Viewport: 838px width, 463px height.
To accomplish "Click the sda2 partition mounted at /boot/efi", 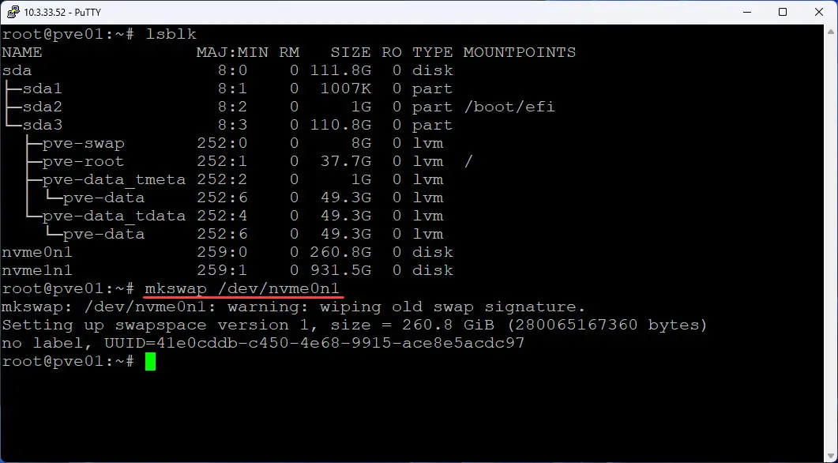I will 40,106.
